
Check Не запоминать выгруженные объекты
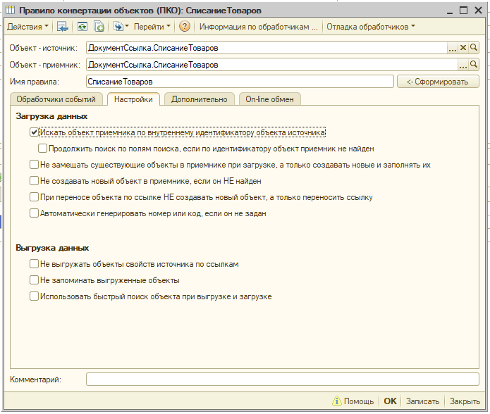tap(34, 280)
